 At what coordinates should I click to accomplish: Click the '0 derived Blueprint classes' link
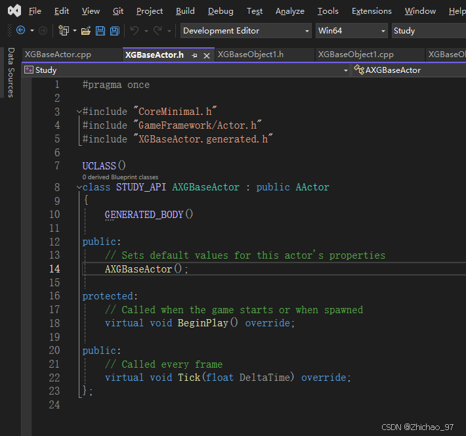(x=120, y=177)
